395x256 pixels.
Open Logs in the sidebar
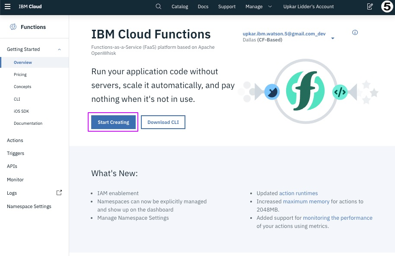click(12, 193)
